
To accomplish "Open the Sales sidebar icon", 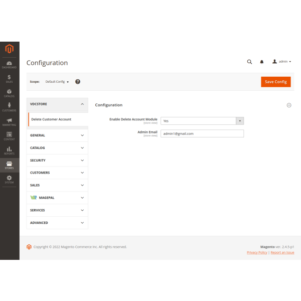I will click(10, 78).
